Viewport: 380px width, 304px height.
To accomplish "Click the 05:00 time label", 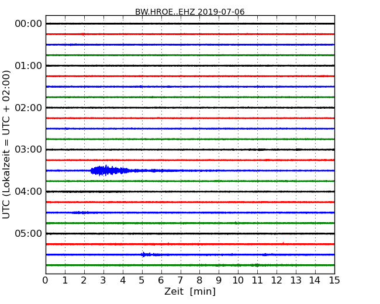I will click(x=29, y=233).
